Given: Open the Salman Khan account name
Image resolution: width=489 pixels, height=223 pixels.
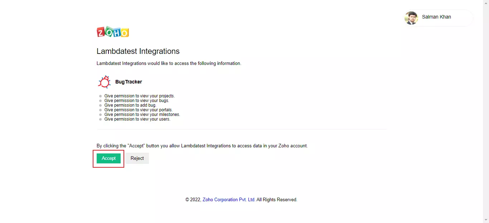Looking at the screenshot, I should point(436,17).
